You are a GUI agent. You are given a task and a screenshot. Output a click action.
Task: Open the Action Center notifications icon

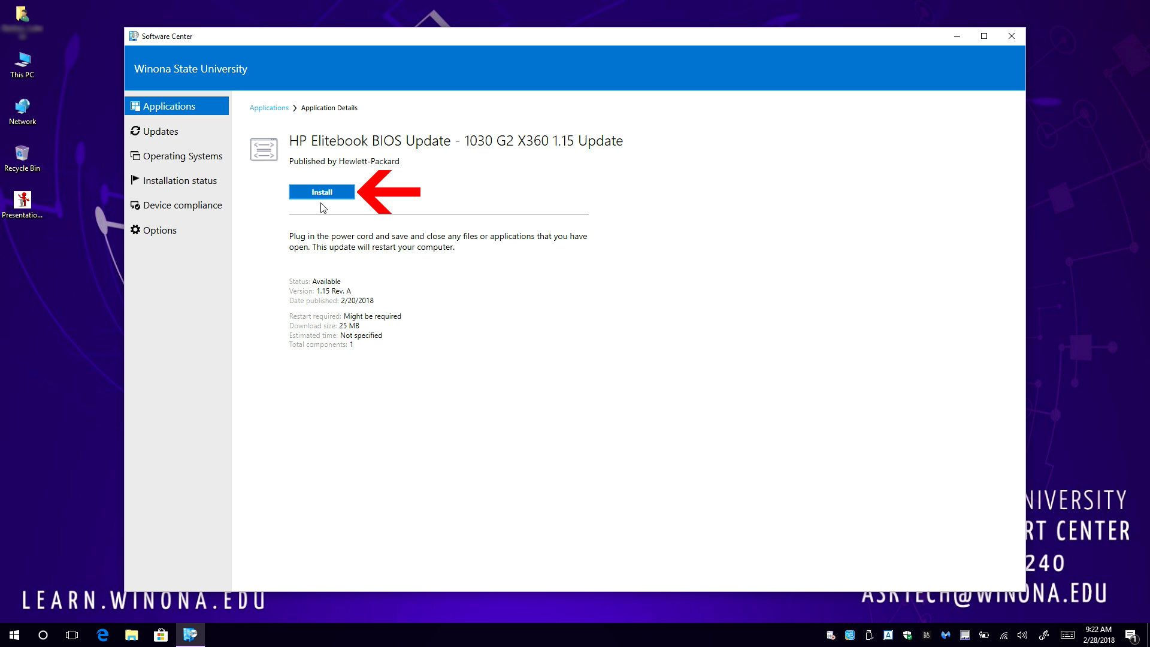click(x=1130, y=635)
